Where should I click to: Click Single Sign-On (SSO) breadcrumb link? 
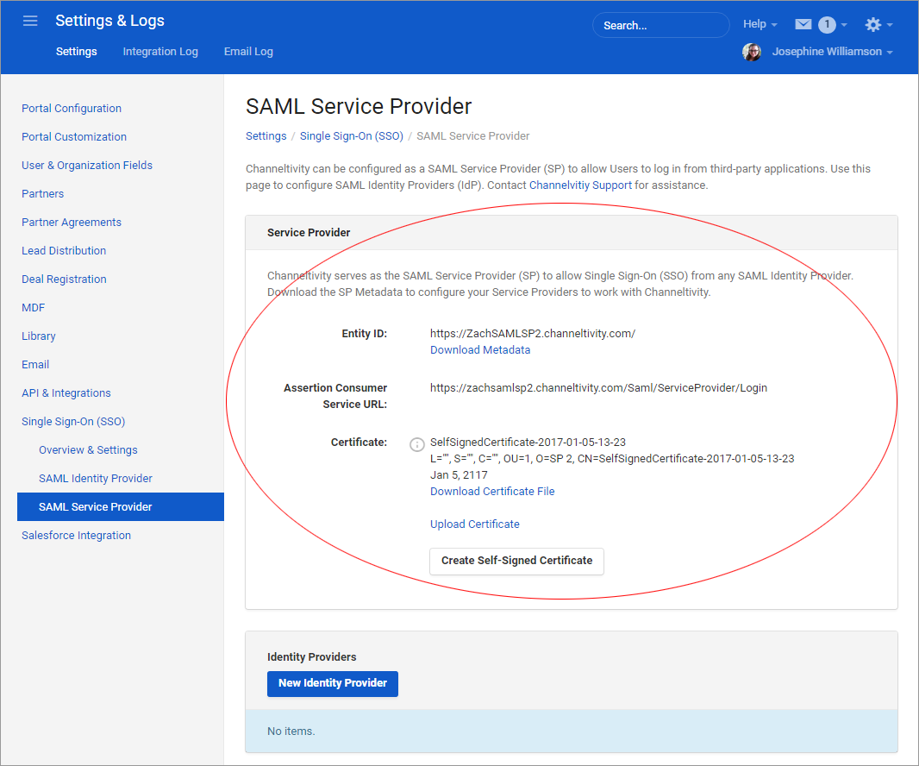tap(352, 136)
